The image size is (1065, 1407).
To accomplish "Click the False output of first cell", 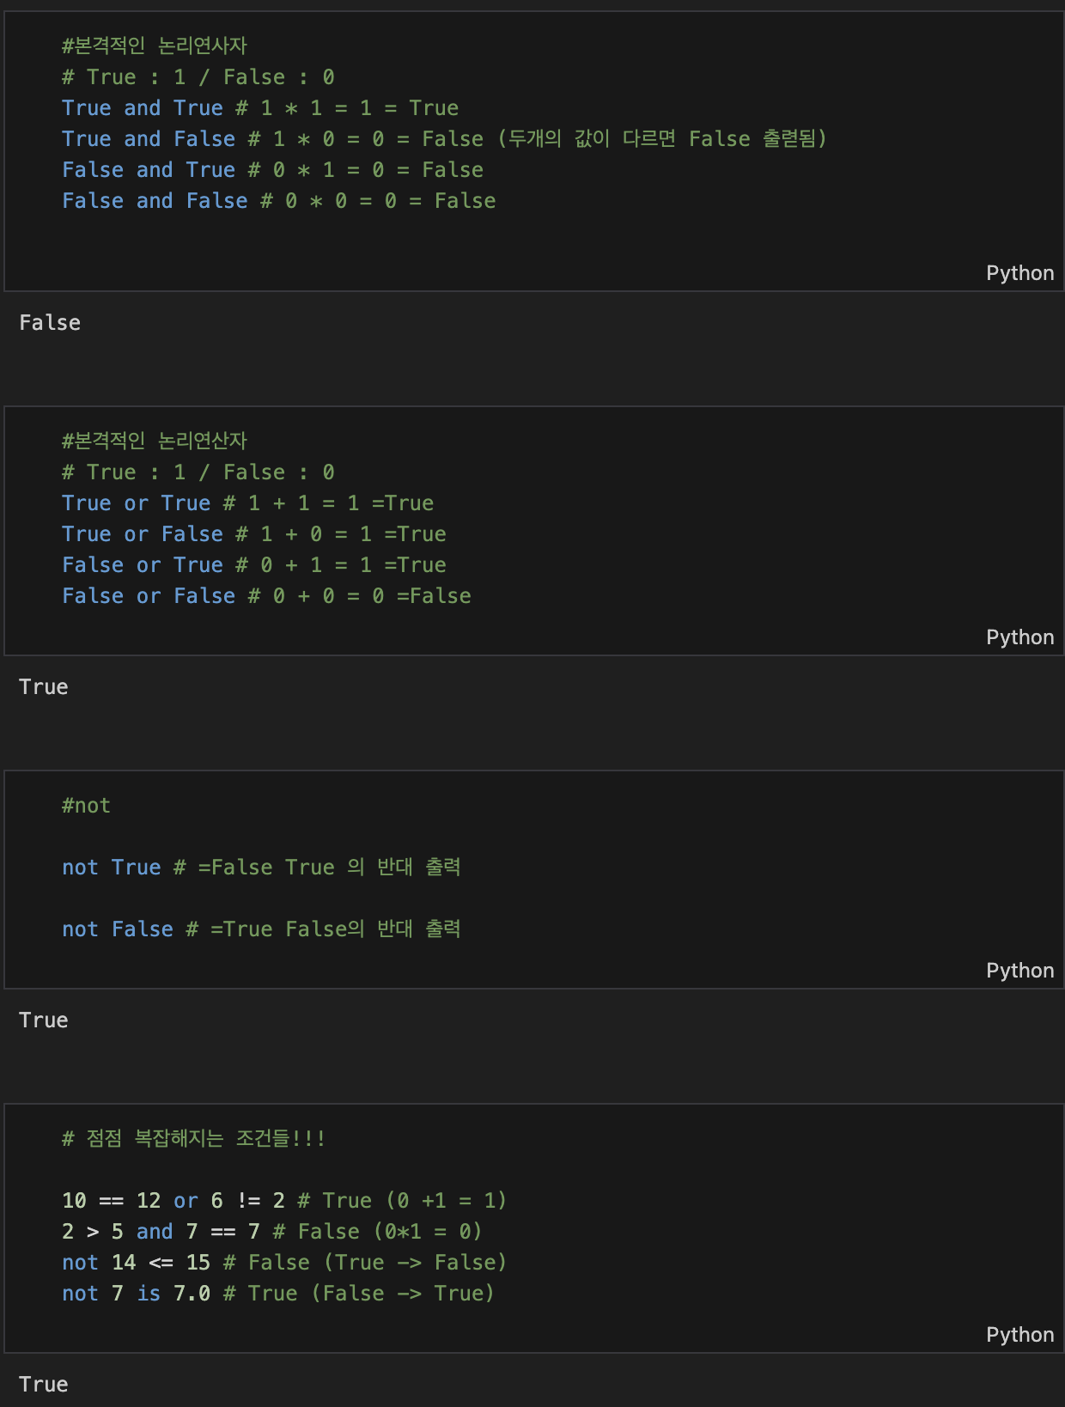I will (x=50, y=323).
